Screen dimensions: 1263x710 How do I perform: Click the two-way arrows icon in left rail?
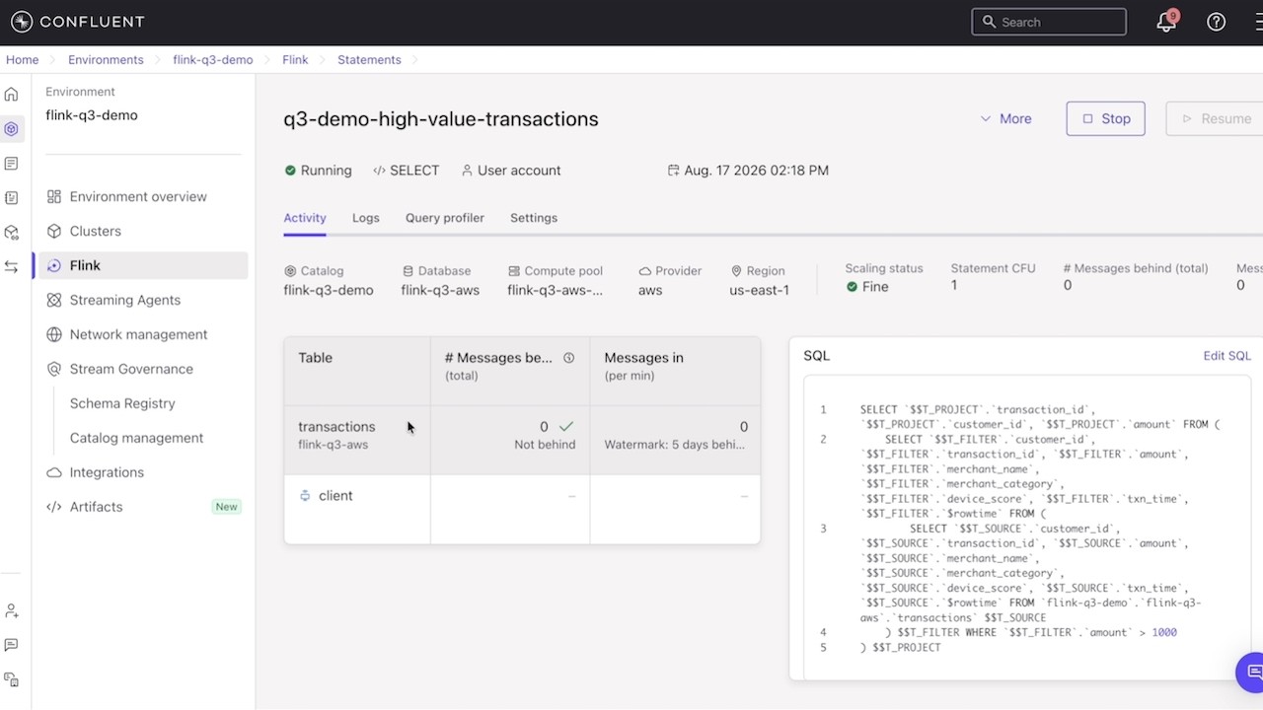(12, 267)
